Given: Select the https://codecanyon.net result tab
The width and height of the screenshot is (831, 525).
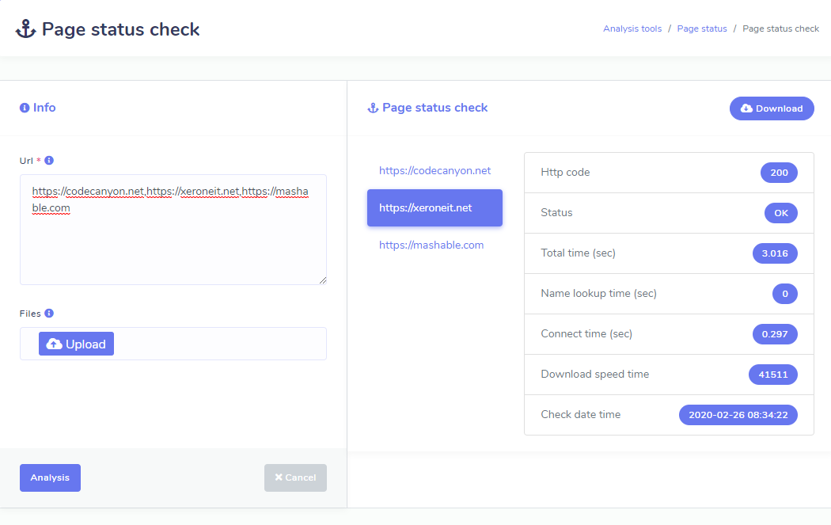Looking at the screenshot, I should [434, 170].
